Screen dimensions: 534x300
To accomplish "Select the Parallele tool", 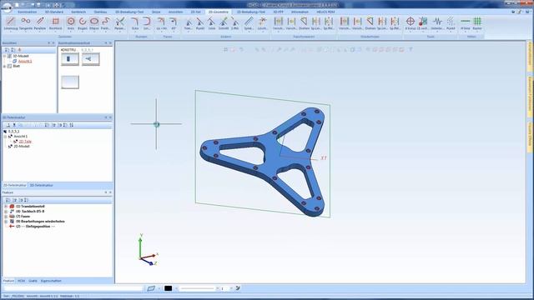I will tap(40, 23).
